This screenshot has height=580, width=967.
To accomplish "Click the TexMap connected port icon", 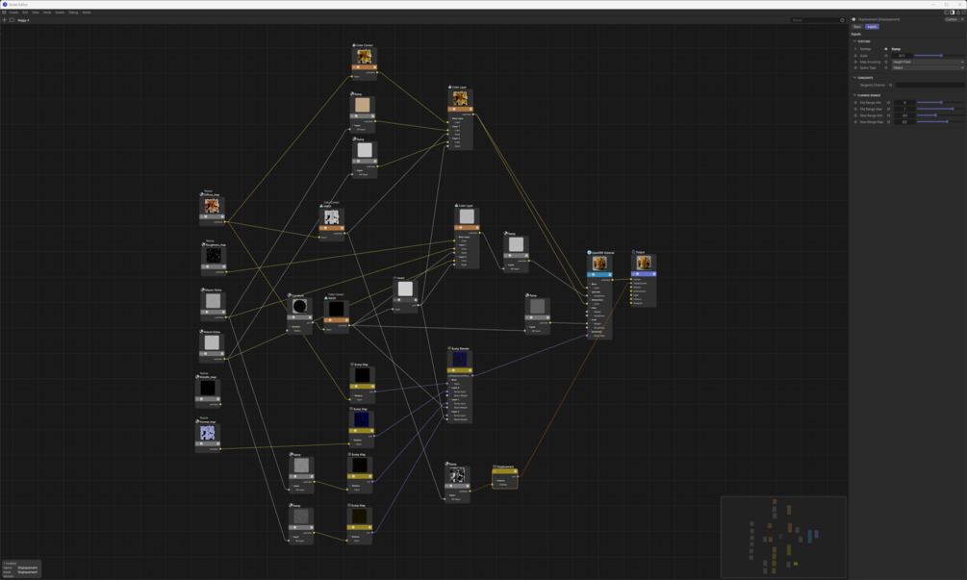I will tap(886, 49).
